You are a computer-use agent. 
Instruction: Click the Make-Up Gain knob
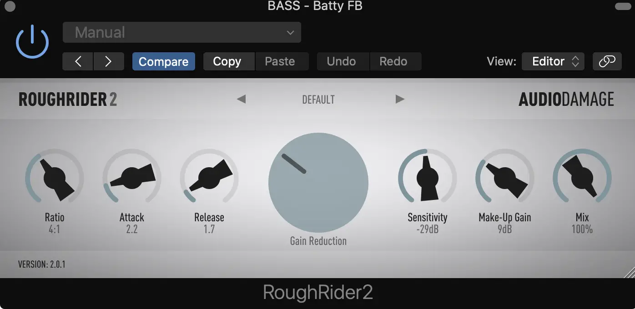point(505,178)
